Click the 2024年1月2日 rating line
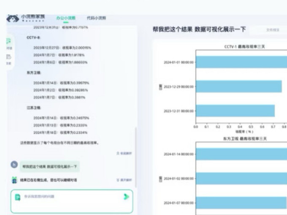This screenshot has width=287, height=215. (x=61, y=90)
